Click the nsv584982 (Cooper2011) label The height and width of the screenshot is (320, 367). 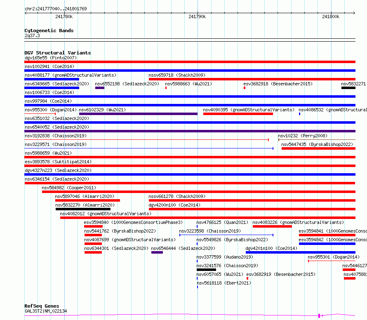coord(69,188)
